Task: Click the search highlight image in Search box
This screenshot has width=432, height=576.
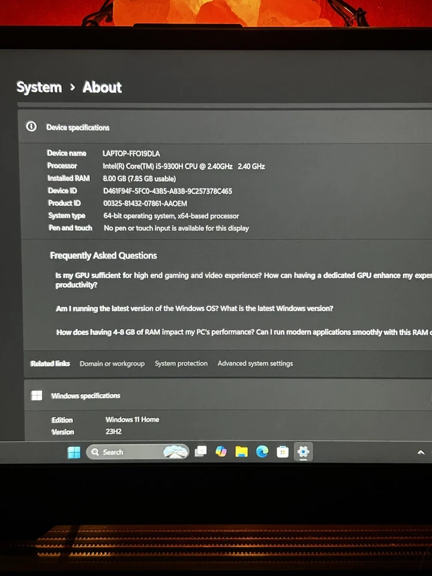Action: (176, 452)
